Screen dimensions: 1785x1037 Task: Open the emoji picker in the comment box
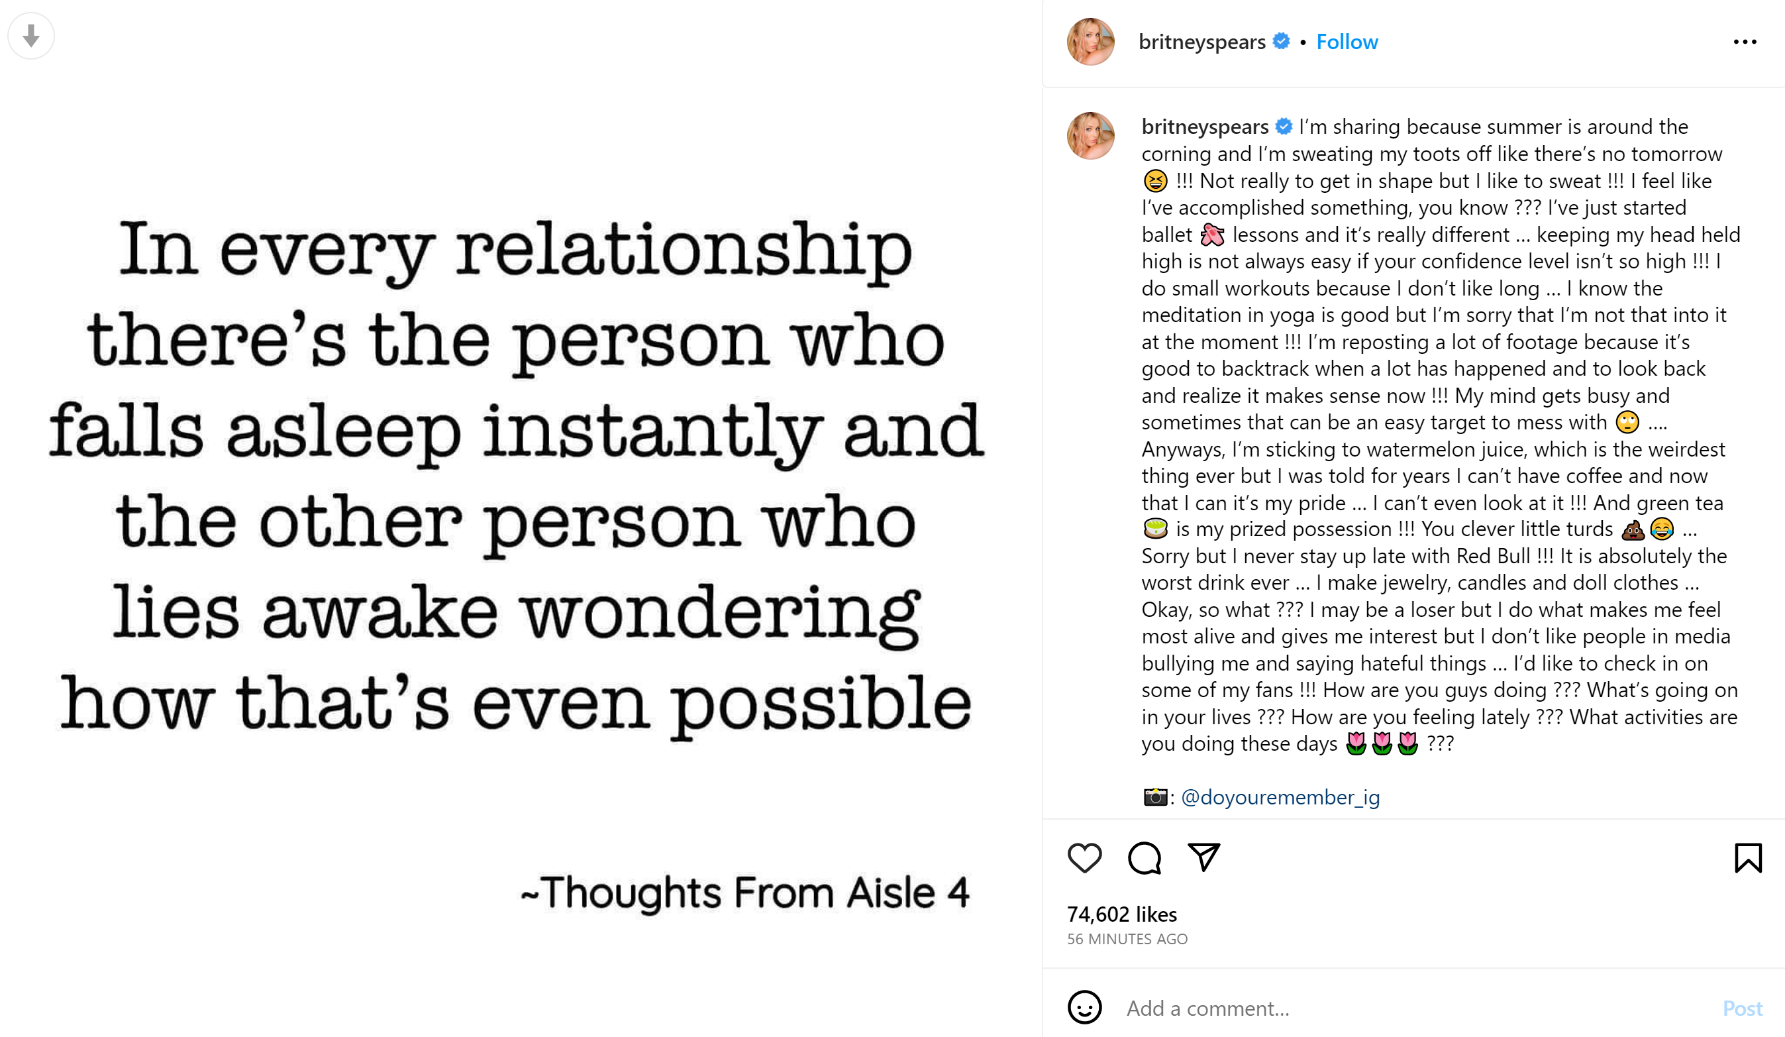1084,1007
